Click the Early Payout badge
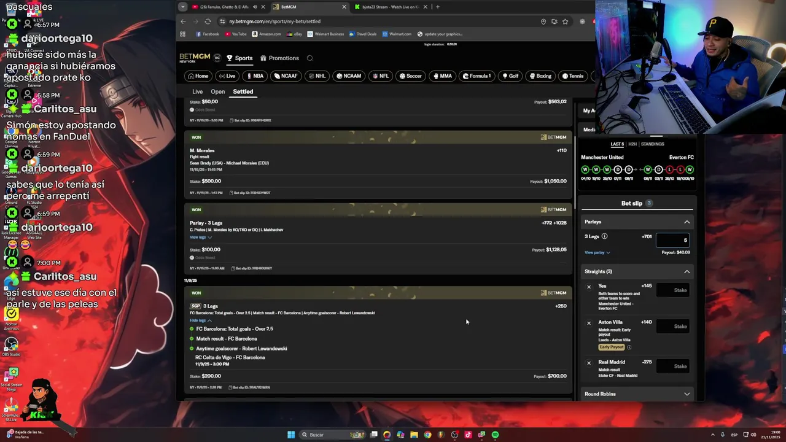This screenshot has width=786, height=442. (x=612, y=347)
